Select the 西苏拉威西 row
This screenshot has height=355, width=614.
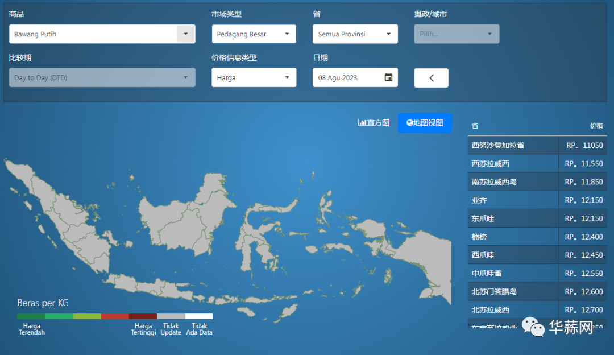click(537, 164)
